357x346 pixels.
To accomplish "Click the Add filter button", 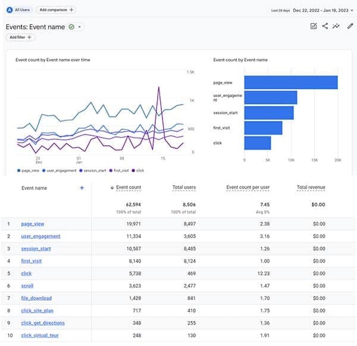I will 21,38.
